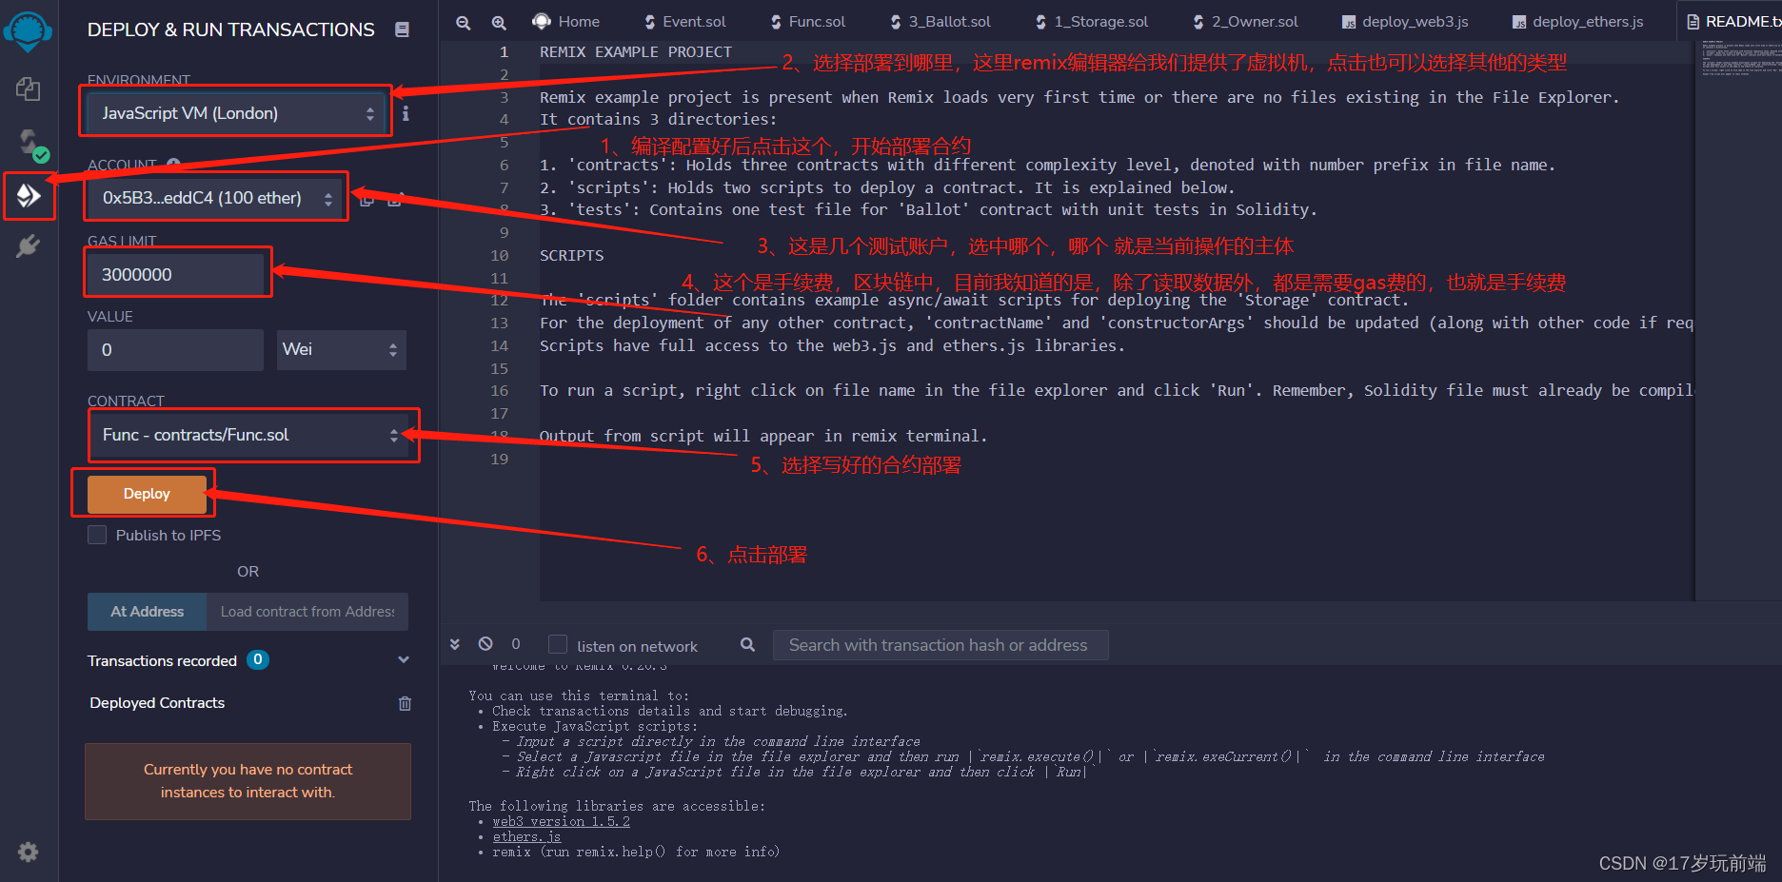Open the documentation icon beside panel title
Screen dimensions: 1782x882
tap(402, 29)
